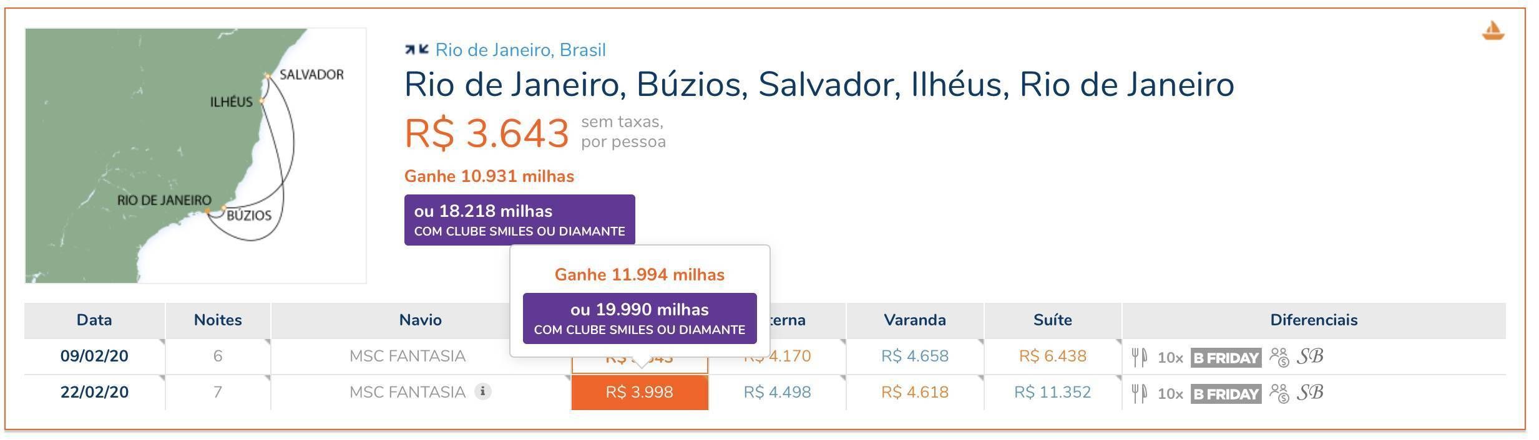Screen dimensions: 1539x440
Task: Open the Rio de Janeiro, Brasil departure link
Action: point(520,50)
